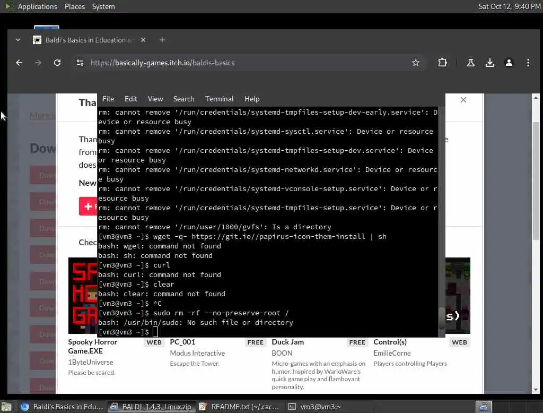
Task: Expand the tab search dropdown
Action: tap(18, 40)
